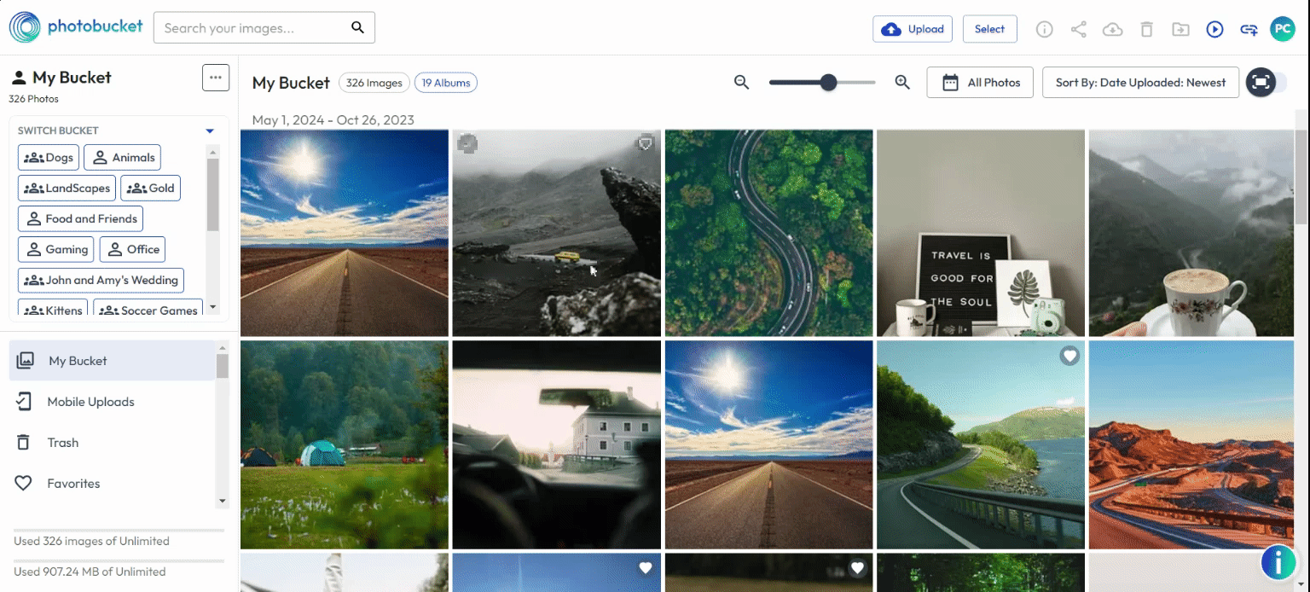
Task: View the 19 Albums chip
Action: 446,83
